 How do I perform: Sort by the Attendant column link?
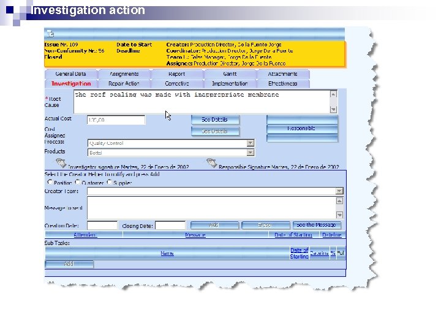pos(85,235)
